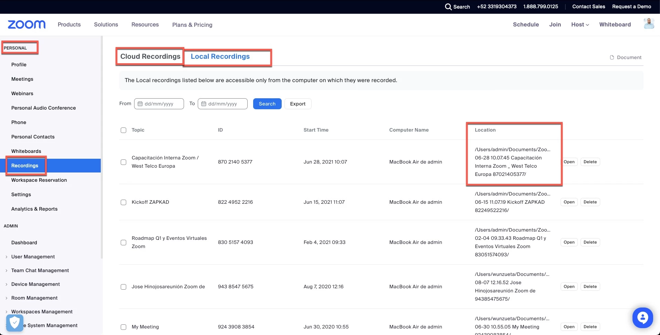This screenshot has height=335, width=660.
Task: Open the Kickoff ZAPKAD recording
Action: pyautogui.click(x=569, y=202)
